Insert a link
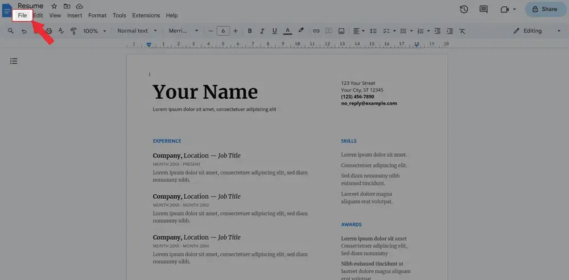Screen dimensions: 569x280 tap(316, 31)
